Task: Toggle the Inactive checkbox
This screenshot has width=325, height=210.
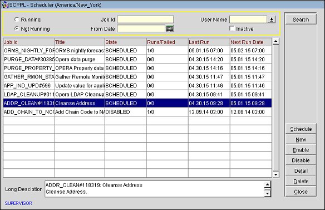Action: click(x=232, y=28)
